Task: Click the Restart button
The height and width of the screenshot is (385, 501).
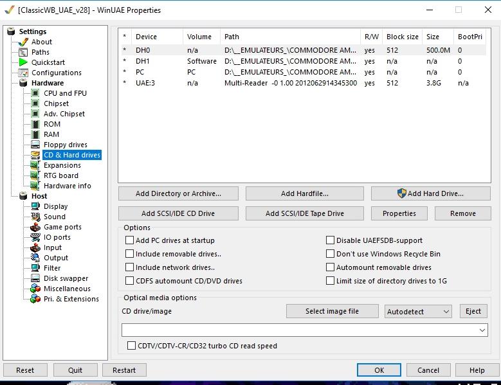Action: (x=124, y=370)
